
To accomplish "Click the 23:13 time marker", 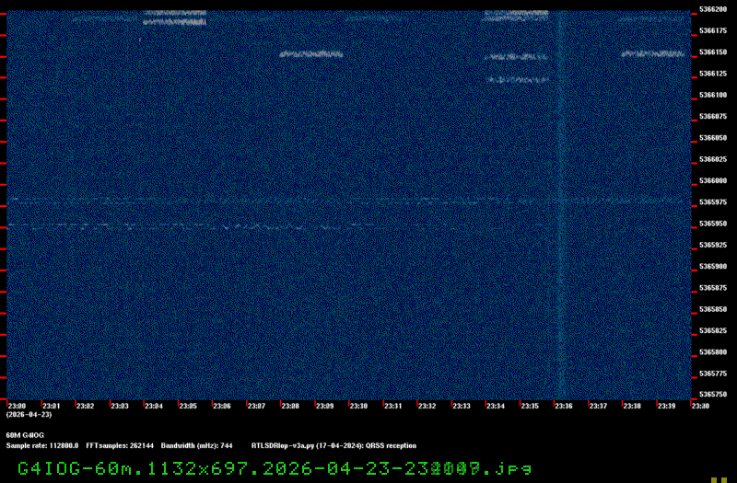I will [x=462, y=406].
